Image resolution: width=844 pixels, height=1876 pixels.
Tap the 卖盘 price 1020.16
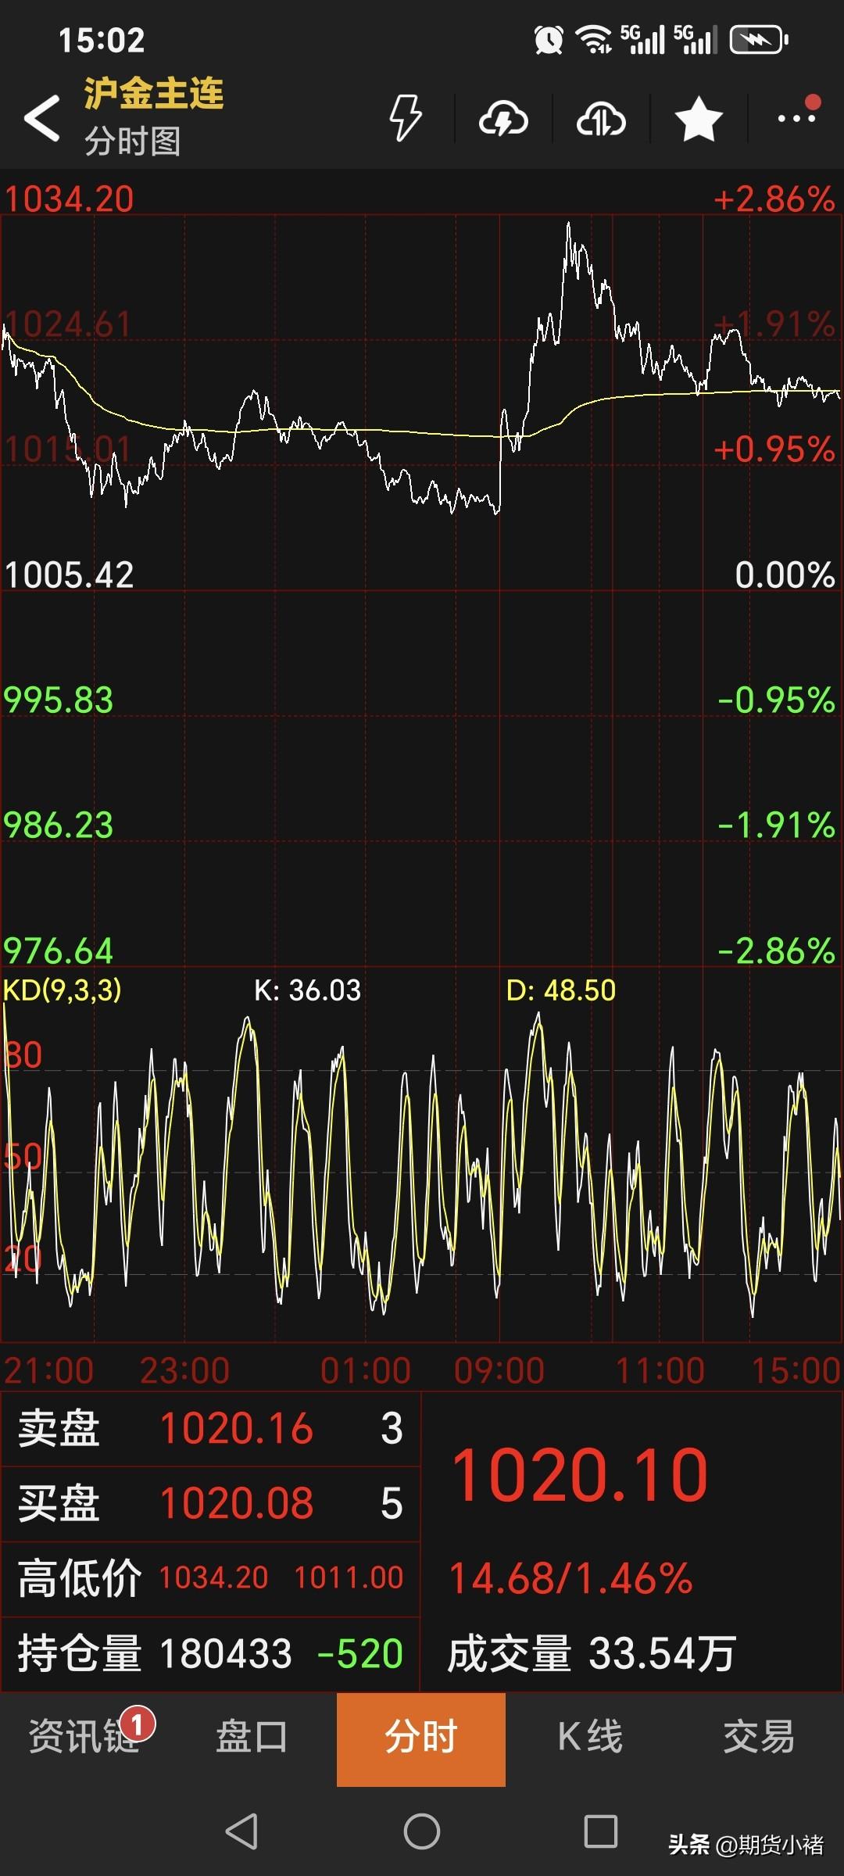(236, 1429)
